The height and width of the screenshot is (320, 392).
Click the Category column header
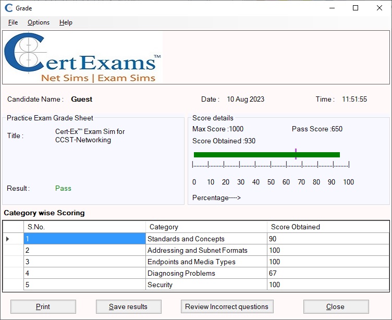click(206, 227)
